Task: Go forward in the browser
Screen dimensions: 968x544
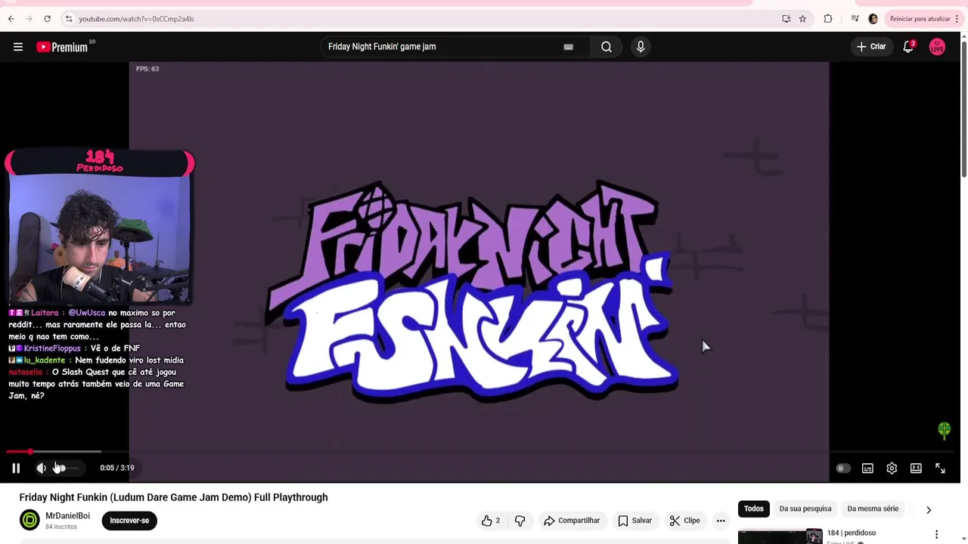Action: pos(29,19)
